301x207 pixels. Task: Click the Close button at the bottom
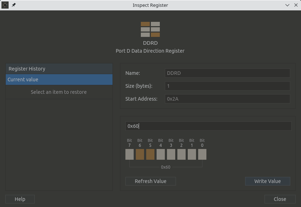point(280,199)
